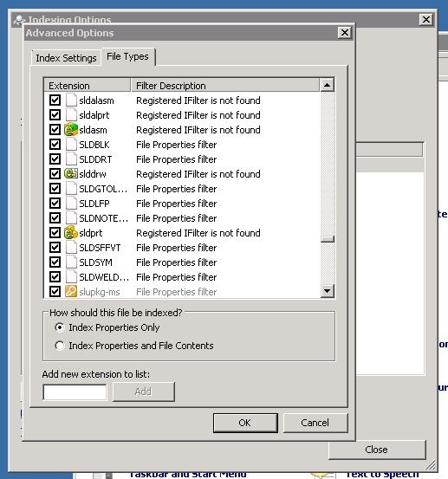Select the sldprt extension name
The width and height of the screenshot is (448, 479).
pos(90,233)
